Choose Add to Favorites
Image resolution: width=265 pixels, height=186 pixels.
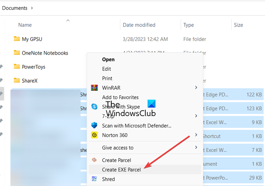pos(120,98)
